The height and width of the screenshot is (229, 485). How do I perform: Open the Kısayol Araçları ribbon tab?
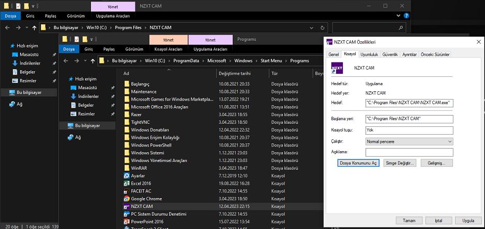coord(168,49)
